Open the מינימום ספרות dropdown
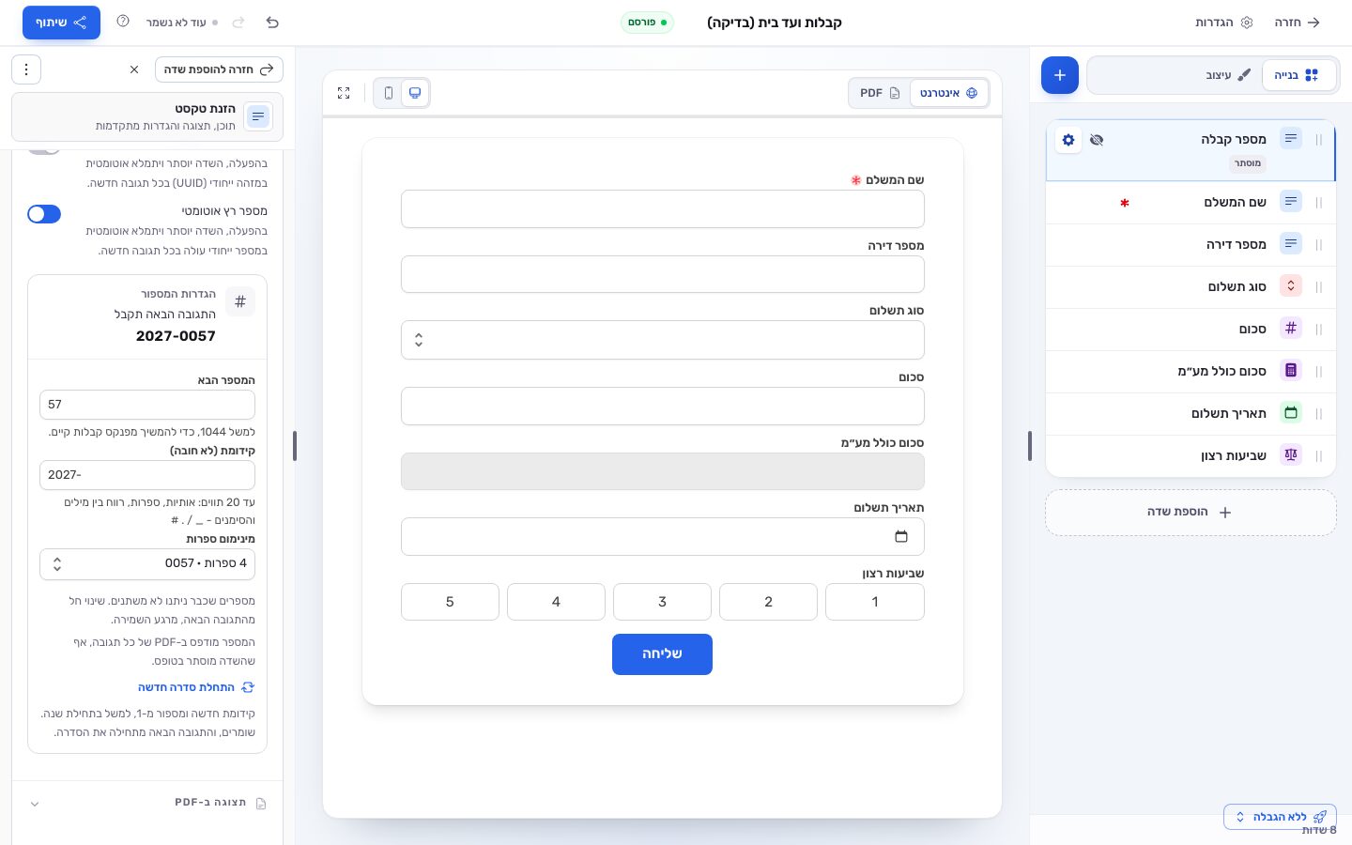Viewport: 1352px width, 845px height. click(x=147, y=563)
